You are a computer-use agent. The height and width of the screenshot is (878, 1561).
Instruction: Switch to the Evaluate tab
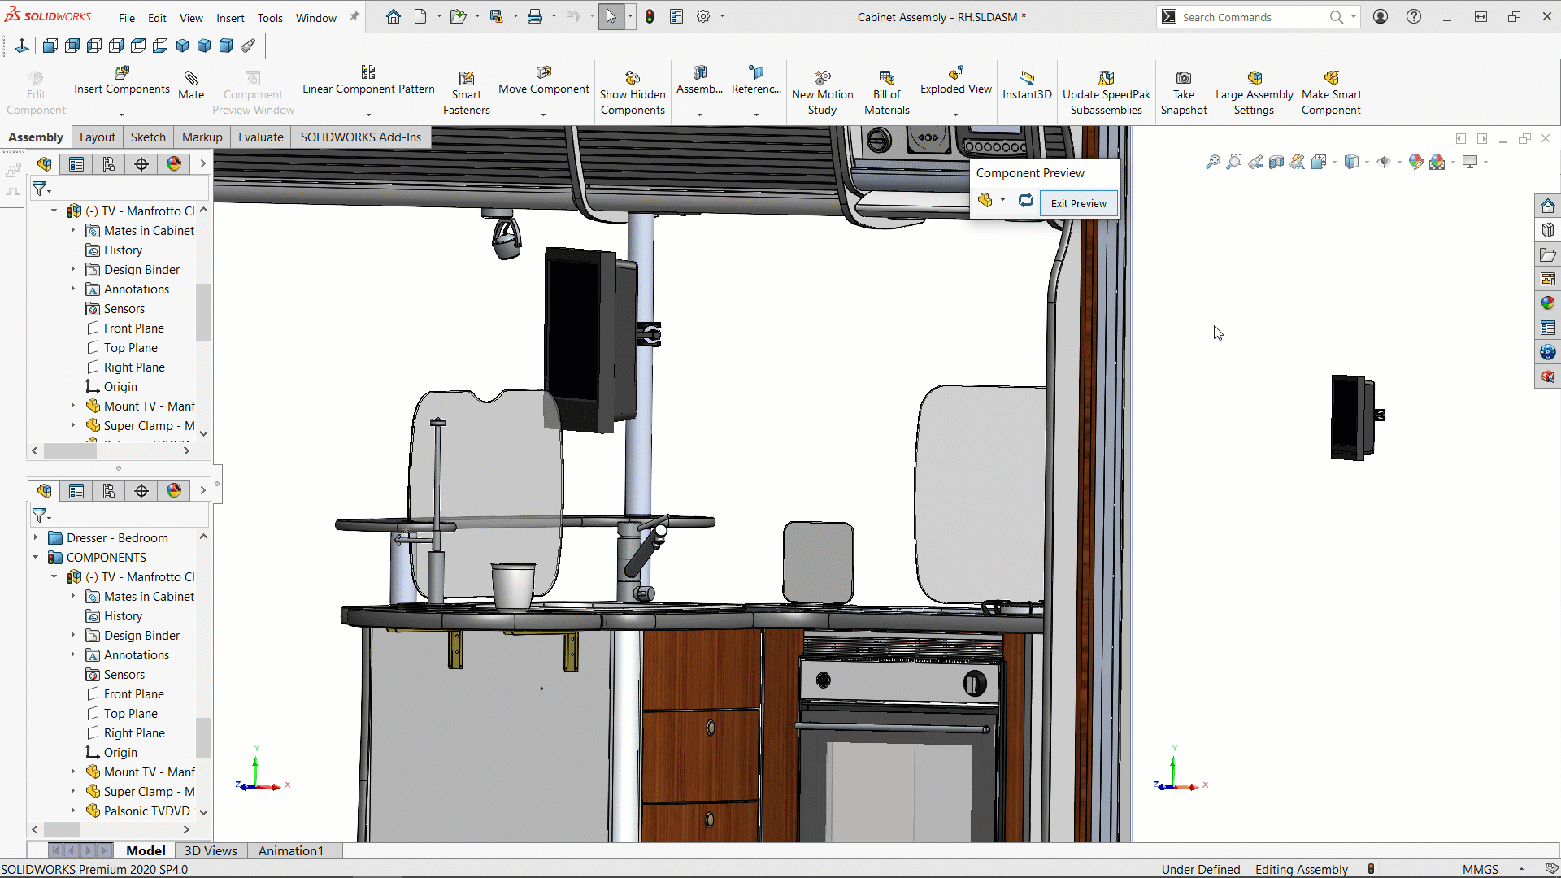pos(261,137)
